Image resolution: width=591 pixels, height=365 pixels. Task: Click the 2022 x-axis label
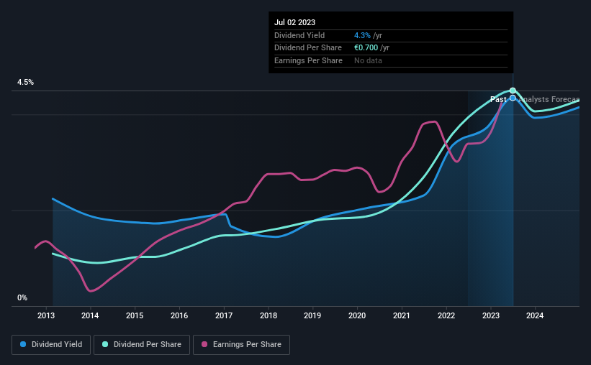tap(446, 315)
